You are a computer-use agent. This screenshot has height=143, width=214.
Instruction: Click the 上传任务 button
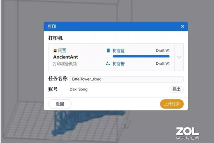pyautogui.click(x=172, y=104)
